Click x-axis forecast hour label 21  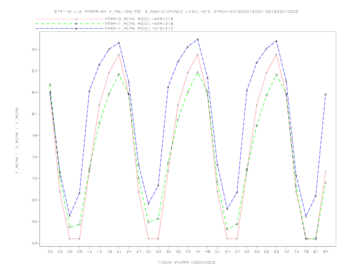point(119,252)
